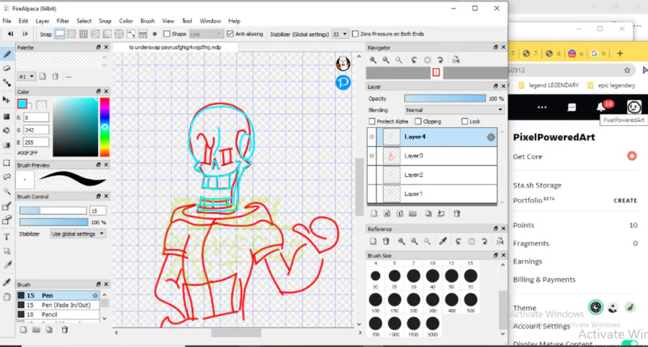Open the Window menu

(210, 21)
